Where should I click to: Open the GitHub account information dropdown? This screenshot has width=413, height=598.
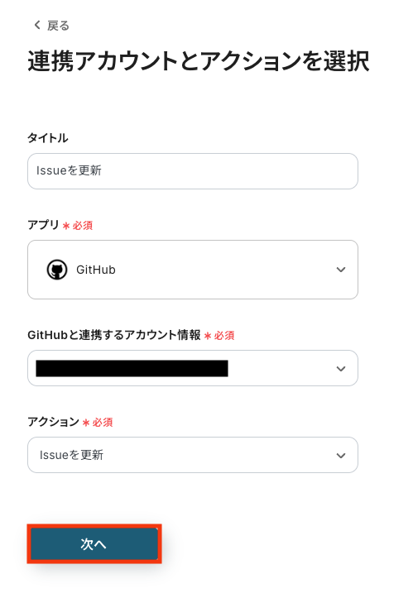point(193,368)
